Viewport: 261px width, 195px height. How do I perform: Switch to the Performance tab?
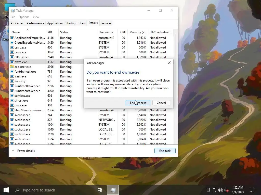pos(35,23)
